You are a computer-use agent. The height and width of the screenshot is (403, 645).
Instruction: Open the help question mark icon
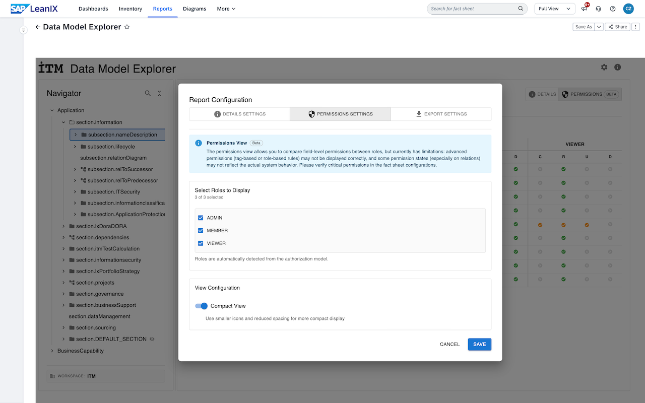click(613, 9)
